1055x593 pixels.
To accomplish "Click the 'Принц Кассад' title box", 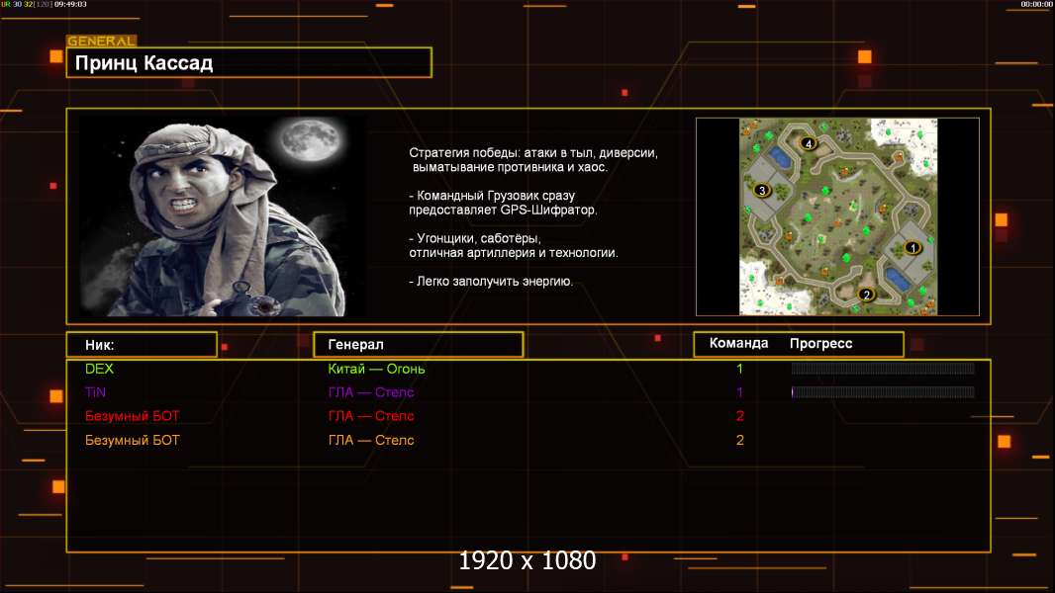I will point(249,62).
